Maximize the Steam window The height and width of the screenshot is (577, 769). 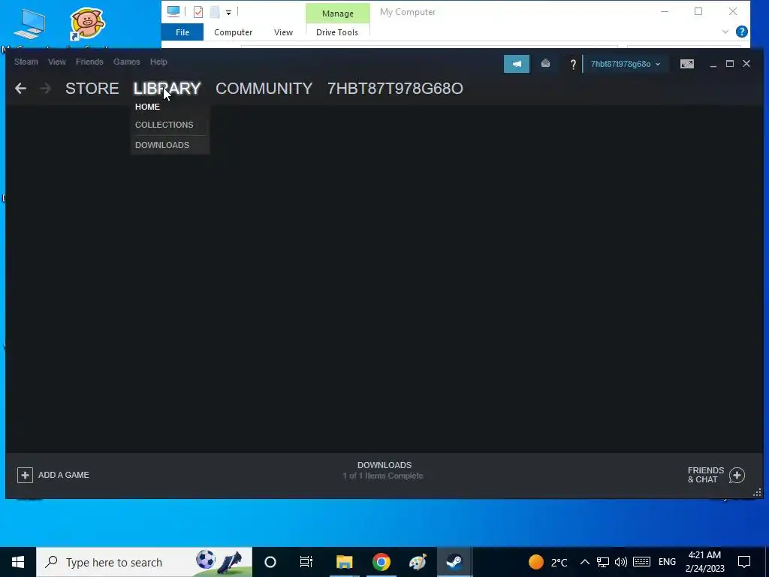[x=730, y=64]
